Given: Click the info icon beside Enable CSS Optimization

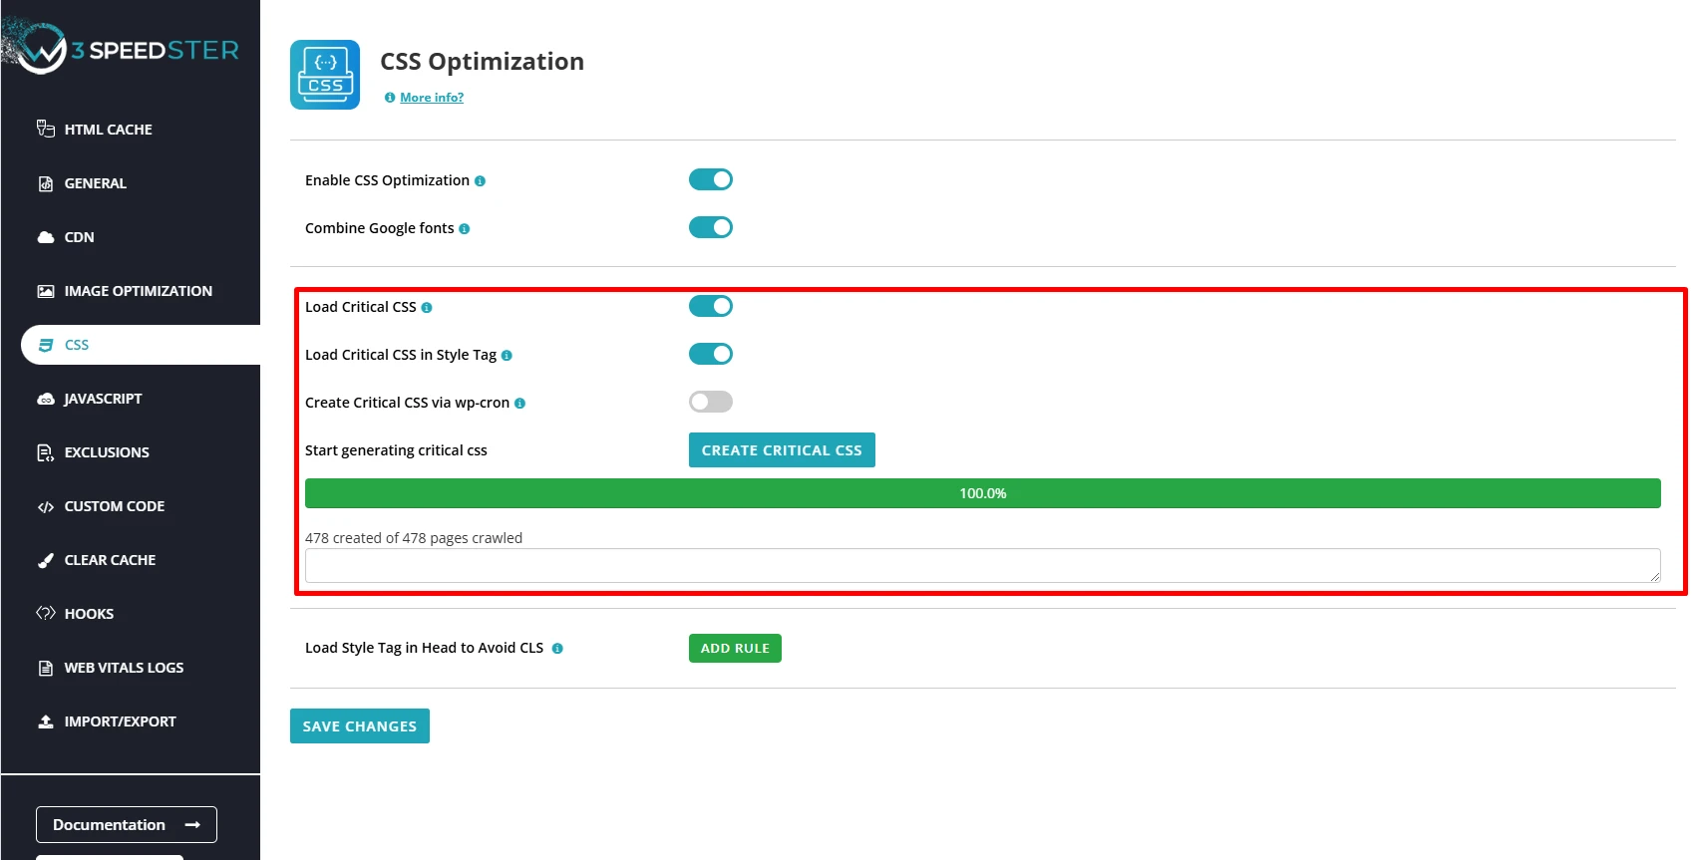Looking at the screenshot, I should 480,181.
